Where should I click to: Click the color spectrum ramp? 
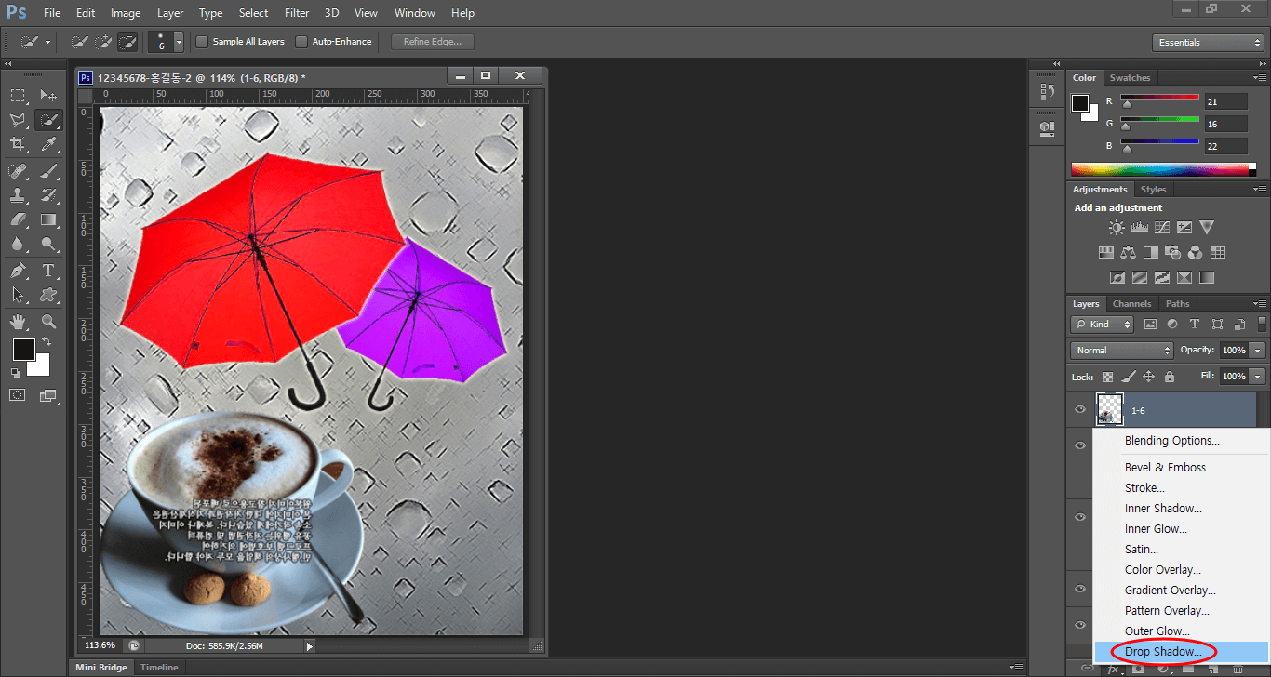click(x=1163, y=169)
